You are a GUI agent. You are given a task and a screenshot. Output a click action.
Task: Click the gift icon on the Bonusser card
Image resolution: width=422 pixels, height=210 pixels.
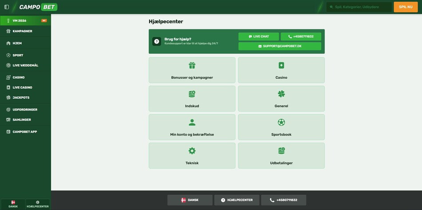[x=192, y=65]
